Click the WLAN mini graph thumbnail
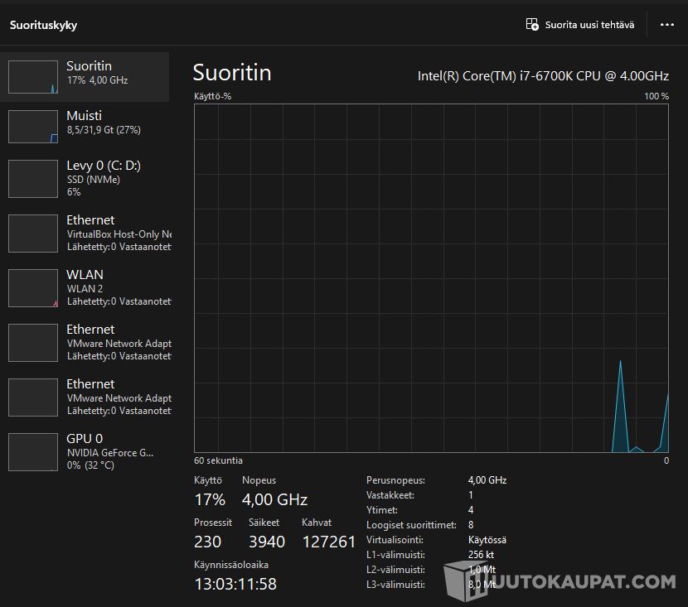The image size is (688, 607). point(33,288)
